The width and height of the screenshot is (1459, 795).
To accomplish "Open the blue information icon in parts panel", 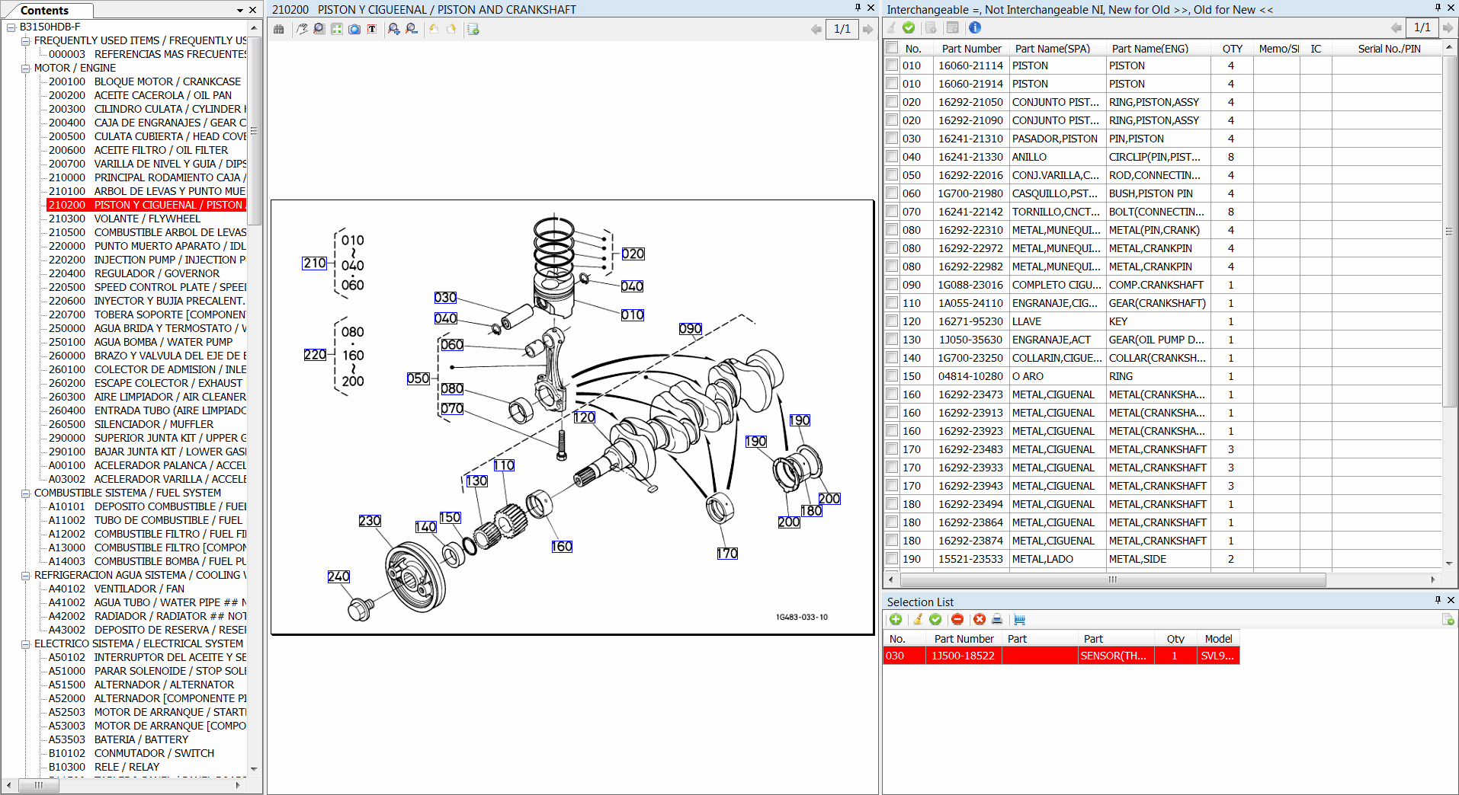I will [974, 28].
